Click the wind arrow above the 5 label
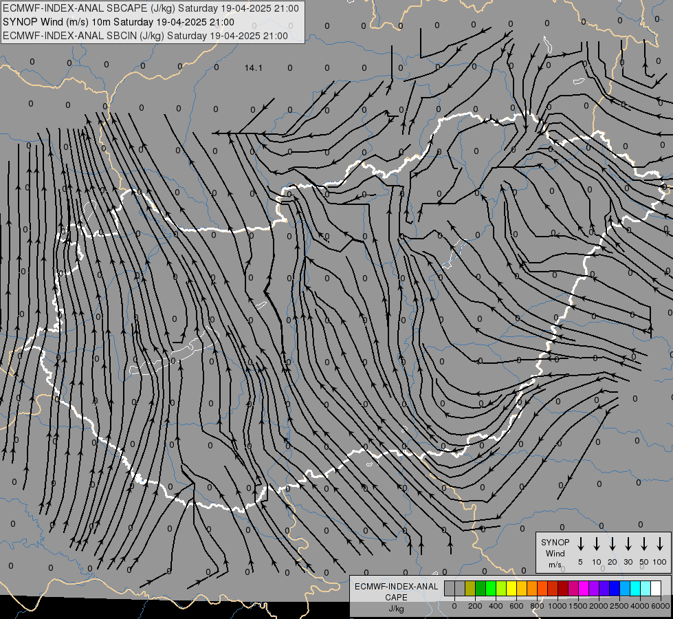Image resolution: width=673 pixels, height=619 pixels. coord(581,544)
